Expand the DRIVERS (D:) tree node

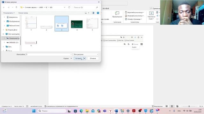tap(4, 42)
